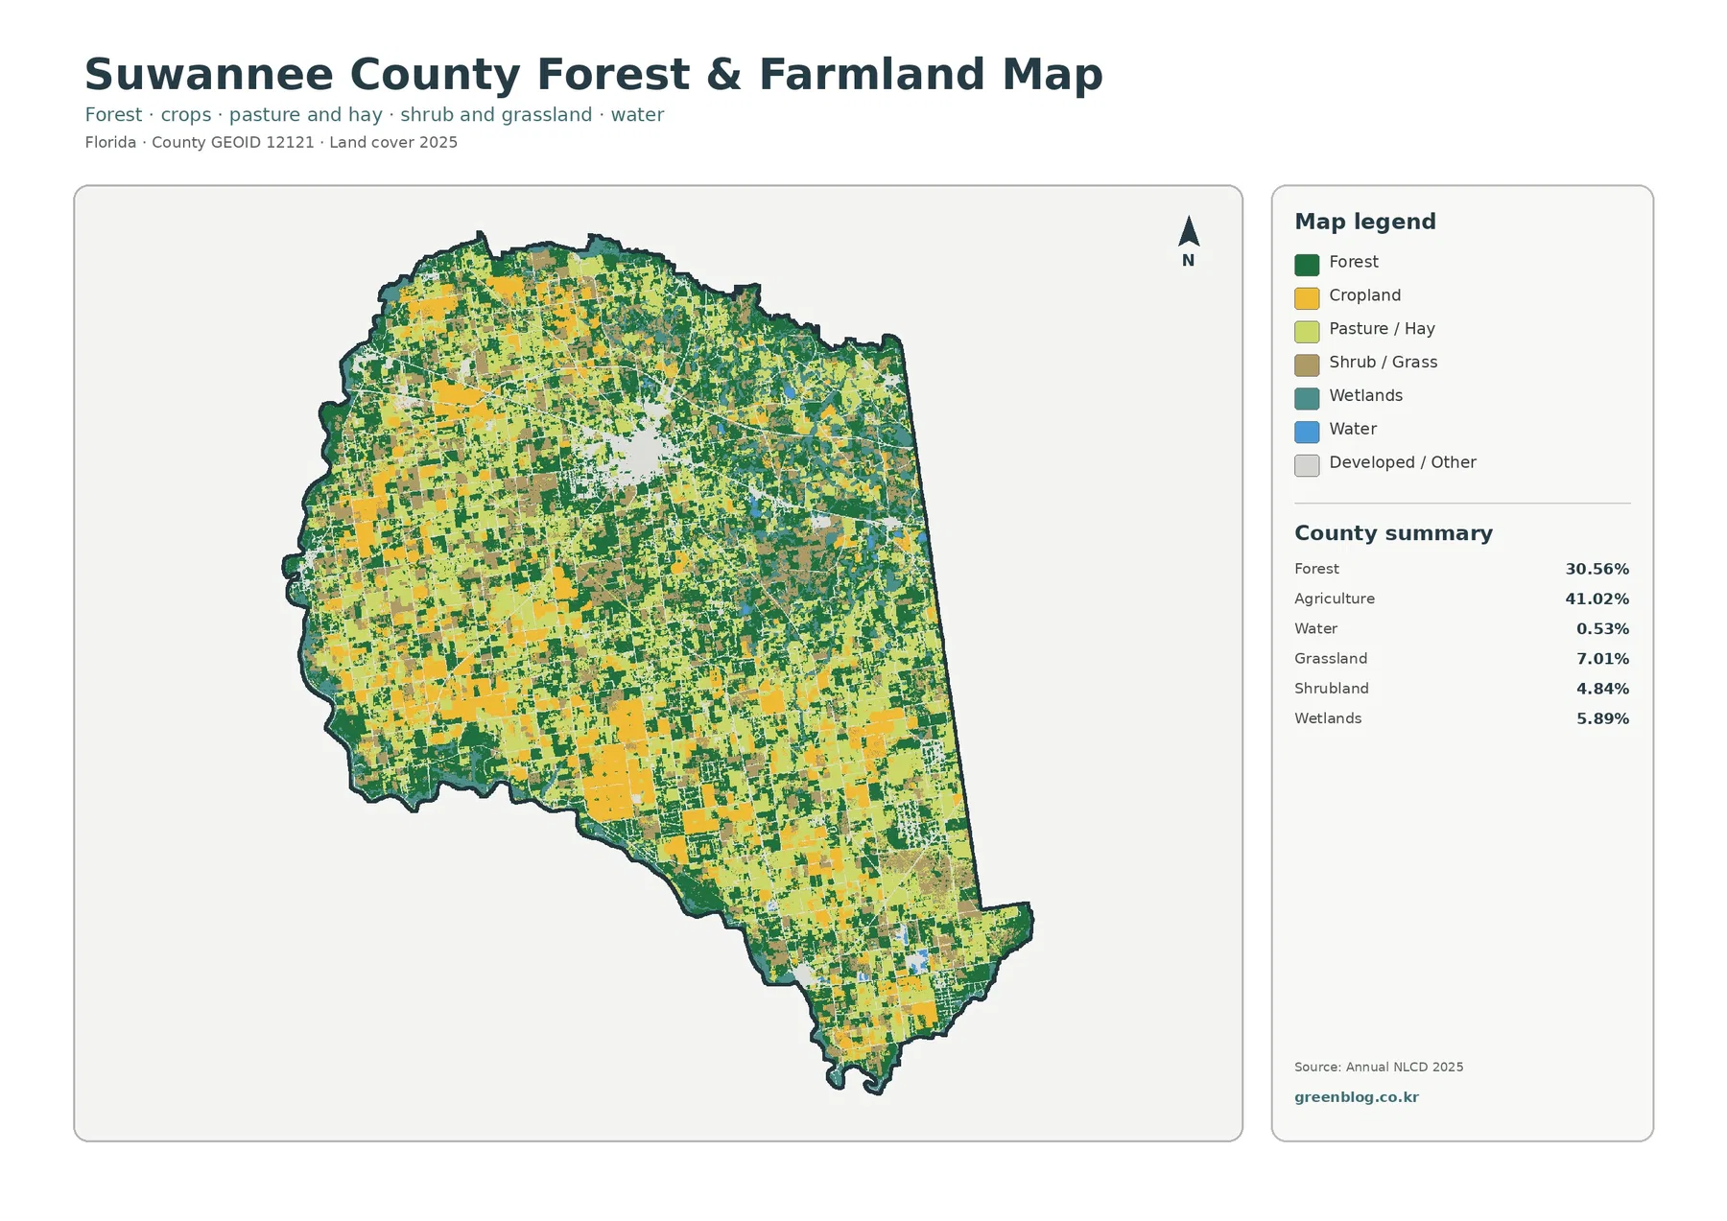This screenshot has height=1221, width=1727.
Task: Click the Pasture / Hay light green swatch
Action: 1307,332
